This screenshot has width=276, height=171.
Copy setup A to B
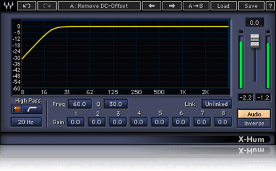tap(196, 6)
